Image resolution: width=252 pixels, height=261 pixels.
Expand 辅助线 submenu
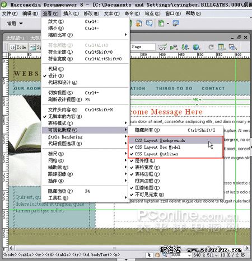coord(85,167)
